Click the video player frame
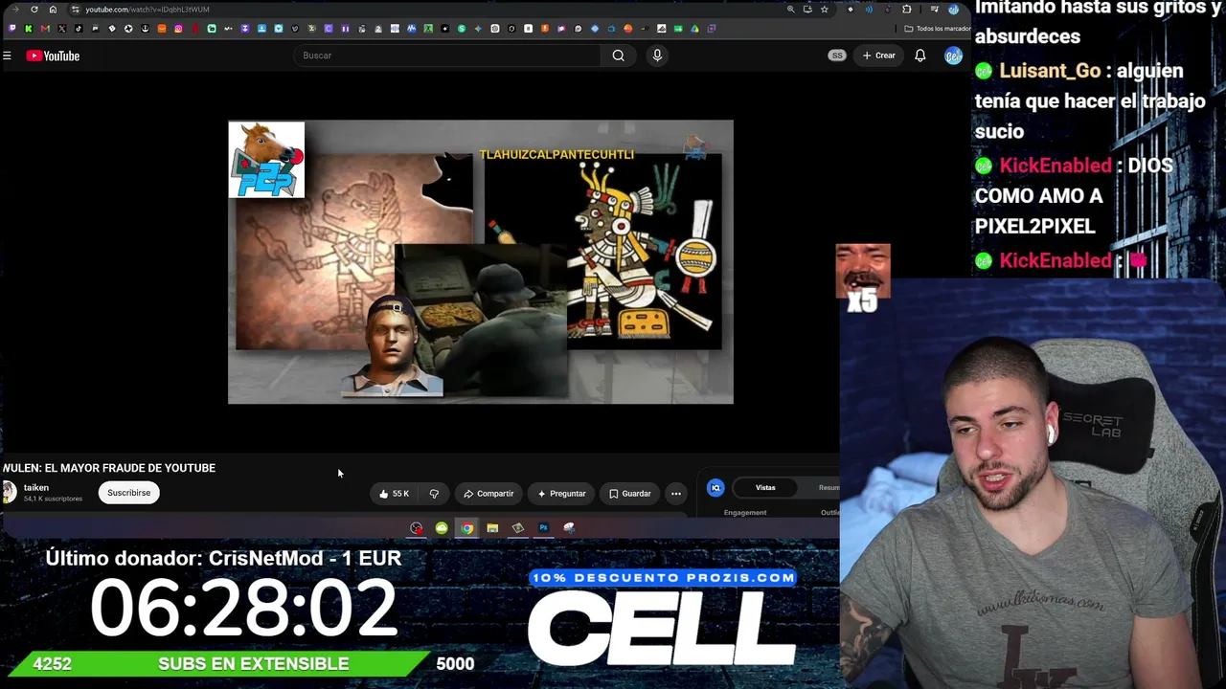This screenshot has width=1226, height=689. pyautogui.click(x=481, y=262)
